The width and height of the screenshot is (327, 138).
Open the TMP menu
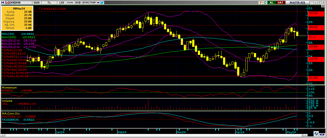click(x=93, y=2)
